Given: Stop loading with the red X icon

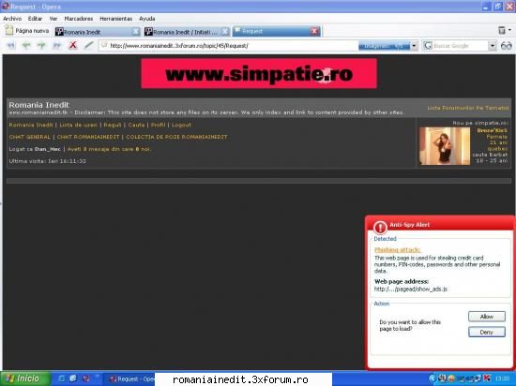Looking at the screenshot, I should [73, 45].
